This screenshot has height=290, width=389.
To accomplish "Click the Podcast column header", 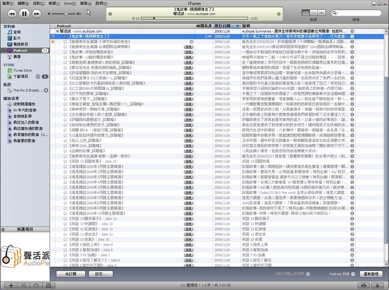I will tap(125, 26).
